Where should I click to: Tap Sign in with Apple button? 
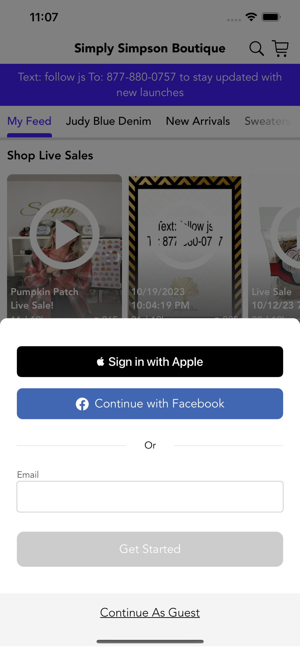coord(150,361)
